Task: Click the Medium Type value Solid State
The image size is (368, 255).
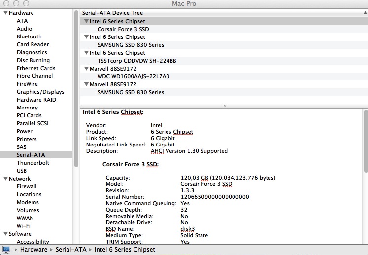Action: tap(194, 235)
